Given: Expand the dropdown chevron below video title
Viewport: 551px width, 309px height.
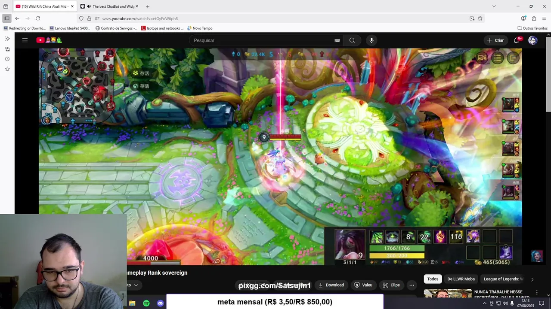Looking at the screenshot, I should [136, 285].
